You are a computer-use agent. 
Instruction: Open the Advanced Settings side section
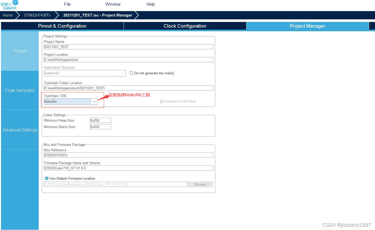coord(20,130)
